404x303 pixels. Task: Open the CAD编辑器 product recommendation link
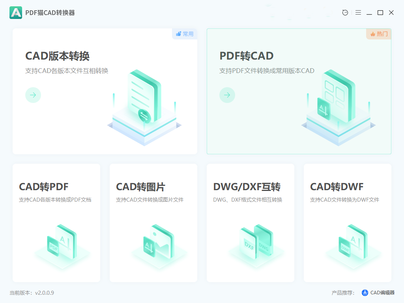pos(377,292)
